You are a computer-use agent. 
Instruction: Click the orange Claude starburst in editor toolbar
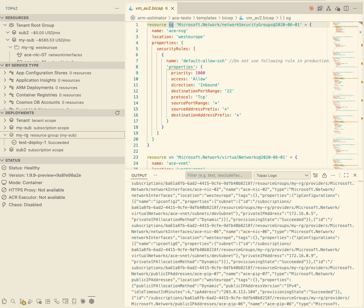(311, 9)
